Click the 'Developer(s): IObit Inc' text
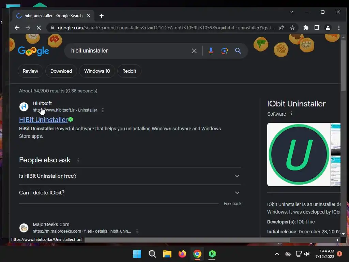 (x=291, y=222)
